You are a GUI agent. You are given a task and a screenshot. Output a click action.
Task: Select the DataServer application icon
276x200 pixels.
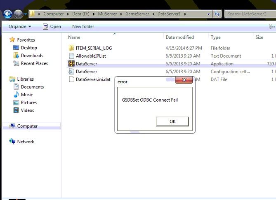pos(71,64)
